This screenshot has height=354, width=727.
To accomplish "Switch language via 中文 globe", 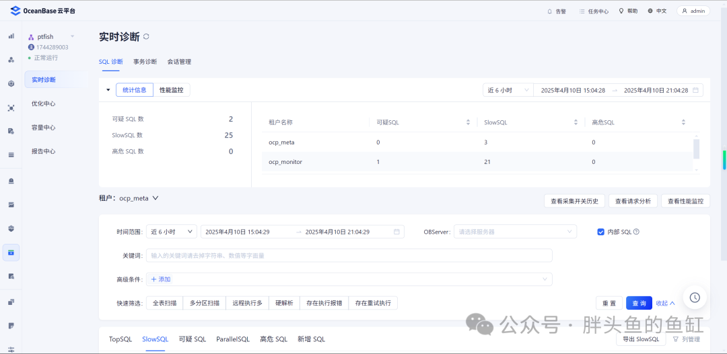I will (657, 11).
